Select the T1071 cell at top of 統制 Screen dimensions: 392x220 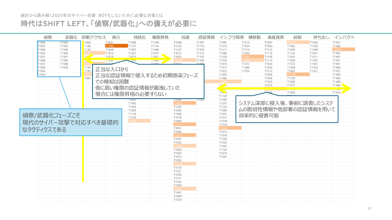click(x=291, y=42)
